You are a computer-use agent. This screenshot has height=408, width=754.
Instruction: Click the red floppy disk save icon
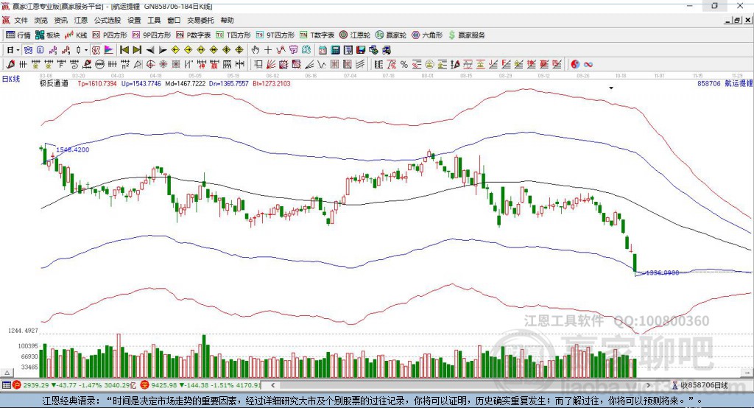(361, 50)
